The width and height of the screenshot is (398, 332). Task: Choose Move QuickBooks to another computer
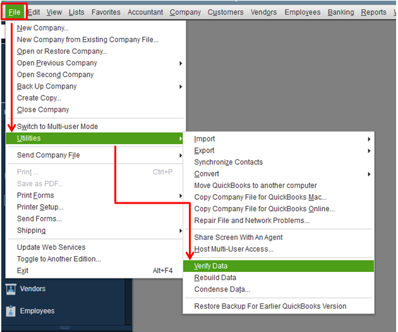click(x=279, y=185)
